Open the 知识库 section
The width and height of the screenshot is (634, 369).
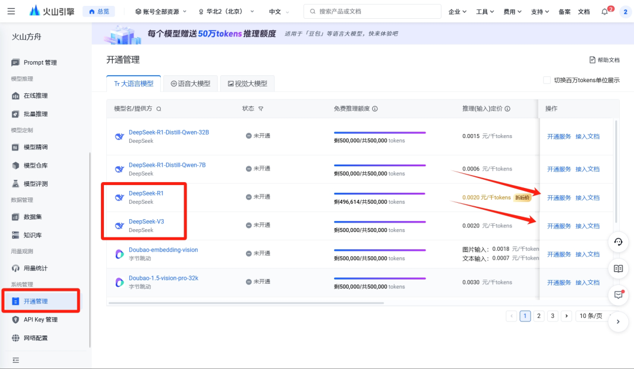pyautogui.click(x=36, y=236)
